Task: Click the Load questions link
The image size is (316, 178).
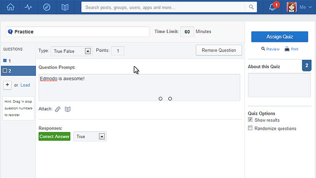Action: click(x=25, y=85)
